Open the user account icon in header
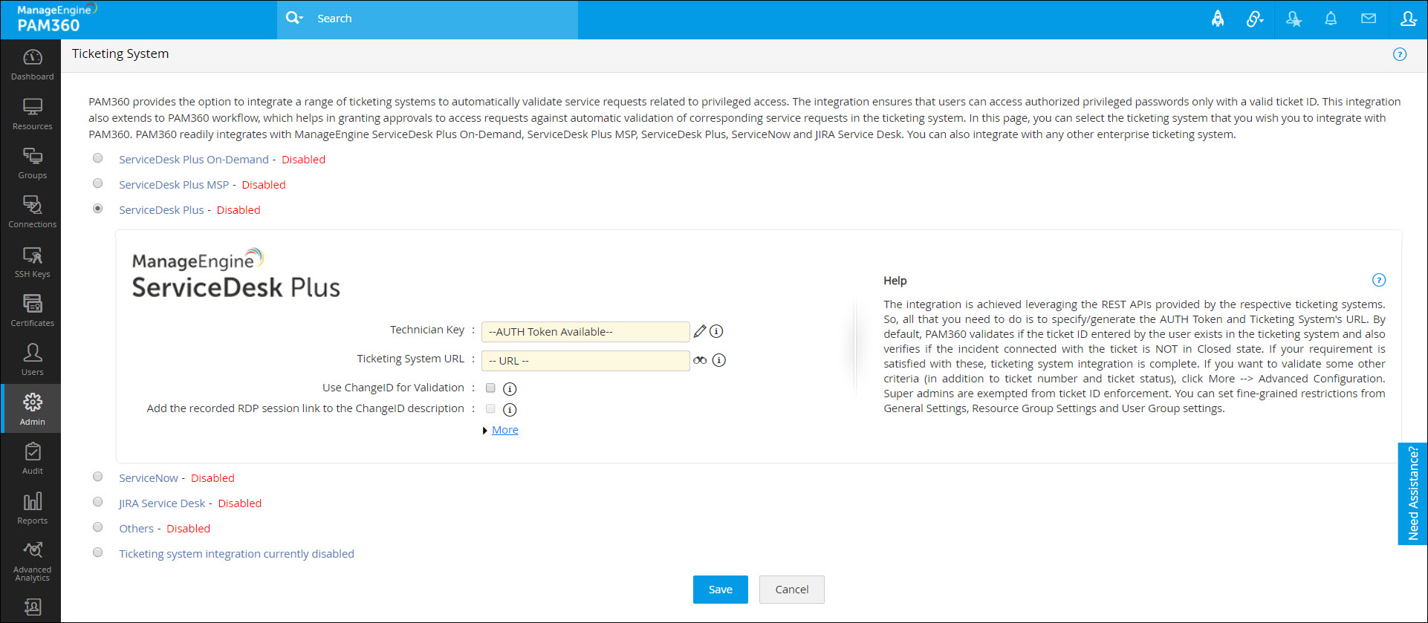 (x=1408, y=19)
